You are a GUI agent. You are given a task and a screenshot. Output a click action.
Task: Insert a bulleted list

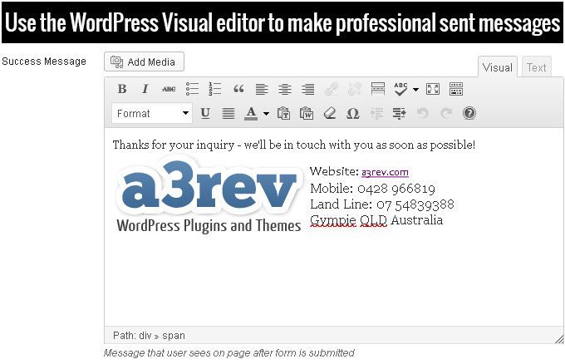[x=192, y=89]
